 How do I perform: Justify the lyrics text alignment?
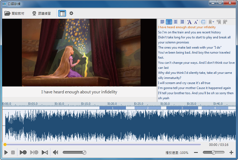coord(162,22)
